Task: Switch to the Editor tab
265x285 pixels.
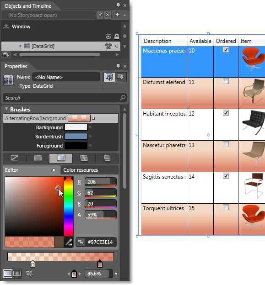Action: [32, 170]
